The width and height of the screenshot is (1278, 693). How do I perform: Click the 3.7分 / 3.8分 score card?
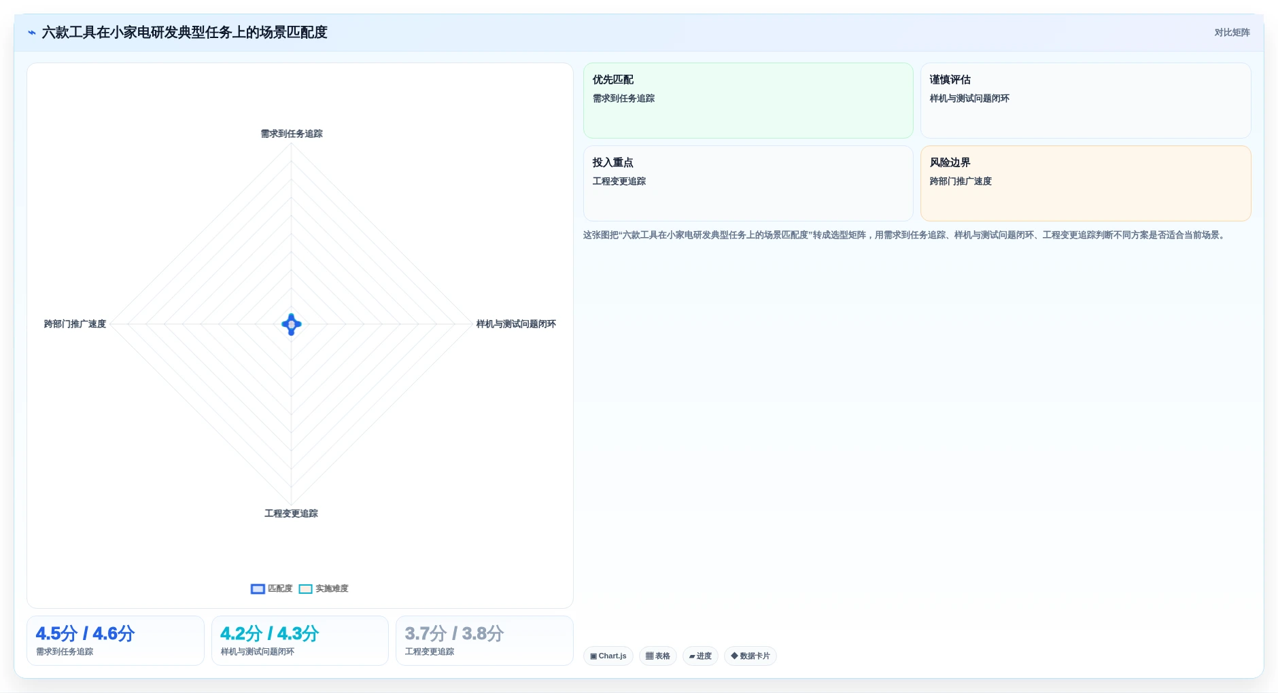(485, 641)
